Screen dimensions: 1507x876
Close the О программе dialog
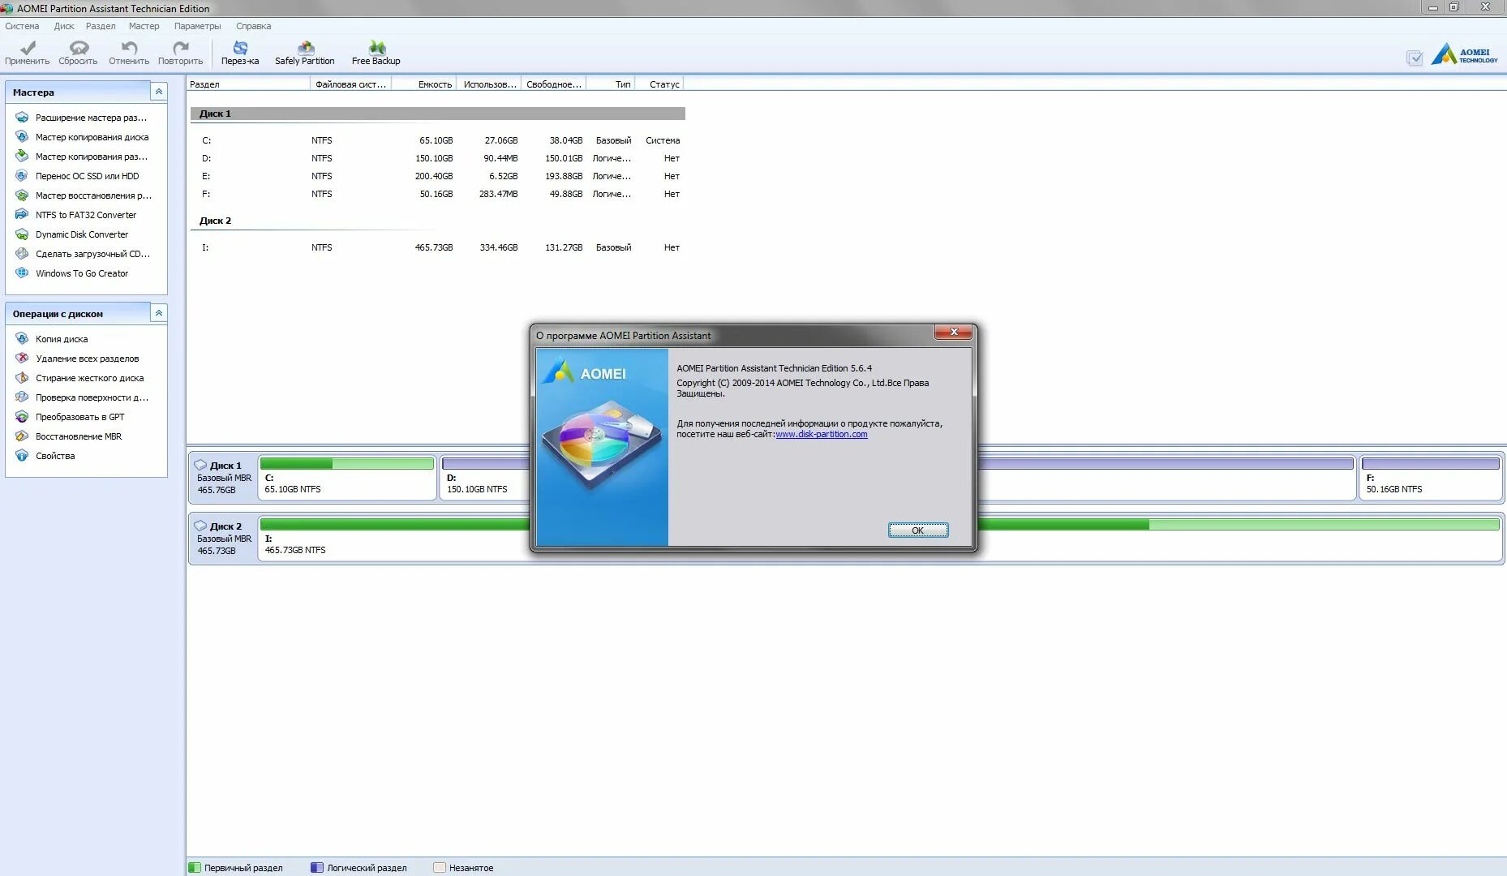(954, 332)
